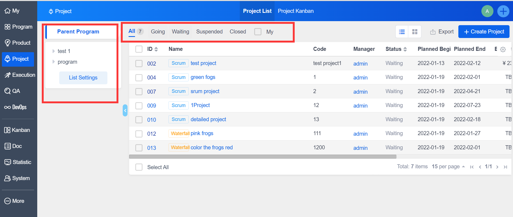Expand the program tree node

pyautogui.click(x=54, y=62)
